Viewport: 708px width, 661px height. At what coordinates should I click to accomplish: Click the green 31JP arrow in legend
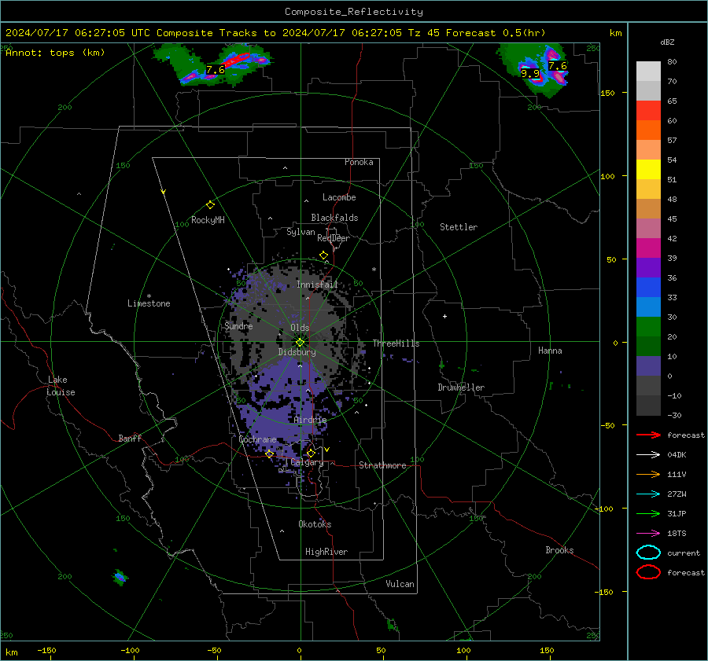pyautogui.click(x=648, y=513)
